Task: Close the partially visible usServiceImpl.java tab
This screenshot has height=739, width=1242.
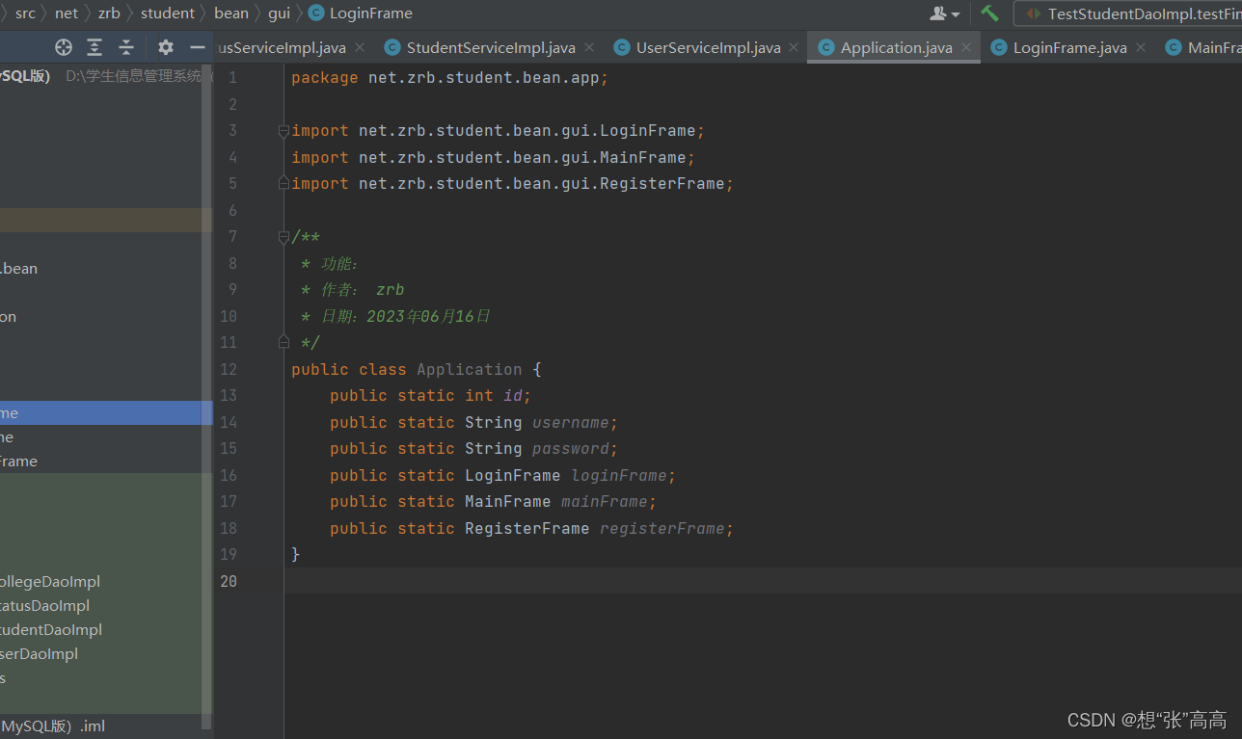Action: click(x=360, y=47)
